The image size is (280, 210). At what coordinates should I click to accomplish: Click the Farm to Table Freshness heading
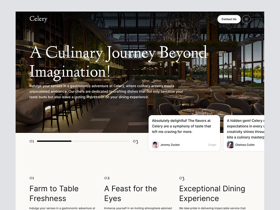pos(54,194)
